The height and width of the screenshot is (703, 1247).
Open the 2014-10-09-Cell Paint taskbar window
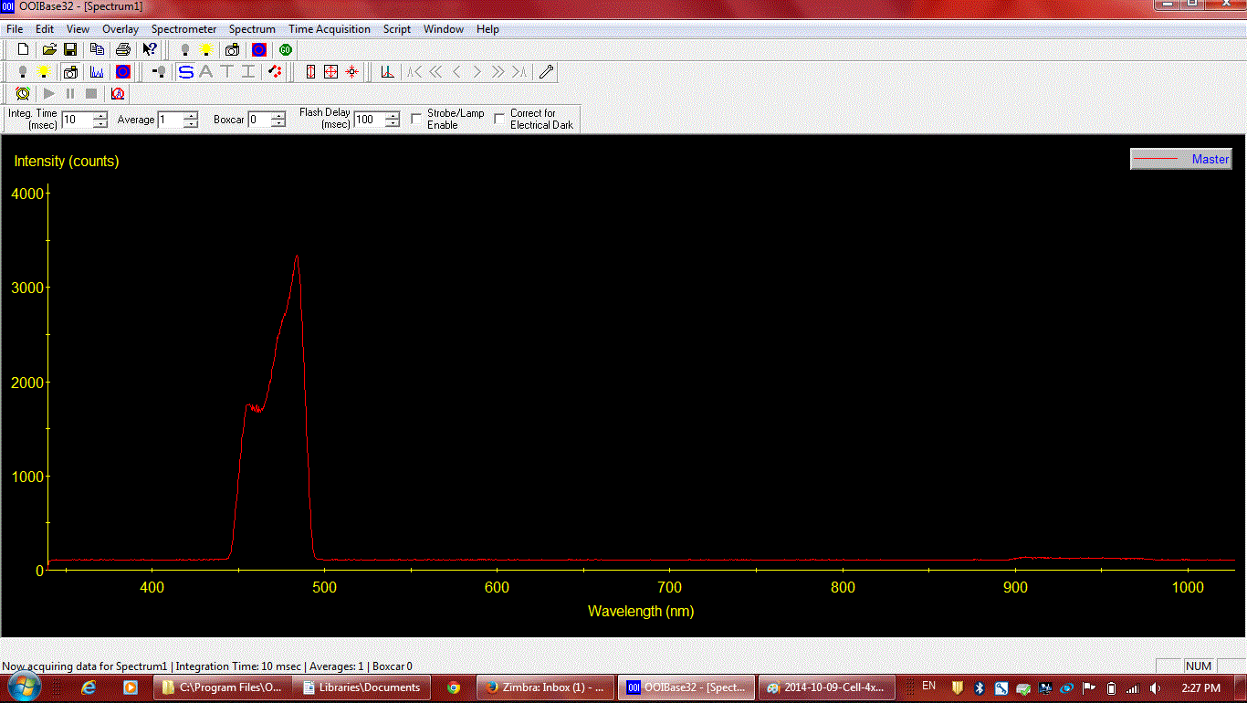pyautogui.click(x=826, y=687)
